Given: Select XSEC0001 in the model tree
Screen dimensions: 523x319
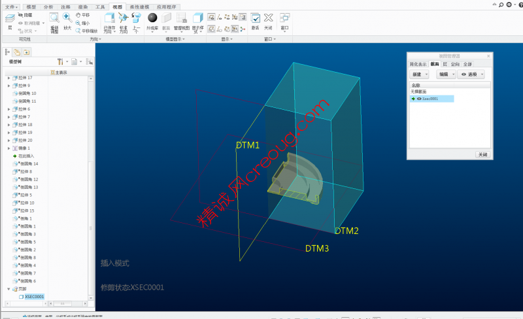Looking at the screenshot, I should (35, 297).
